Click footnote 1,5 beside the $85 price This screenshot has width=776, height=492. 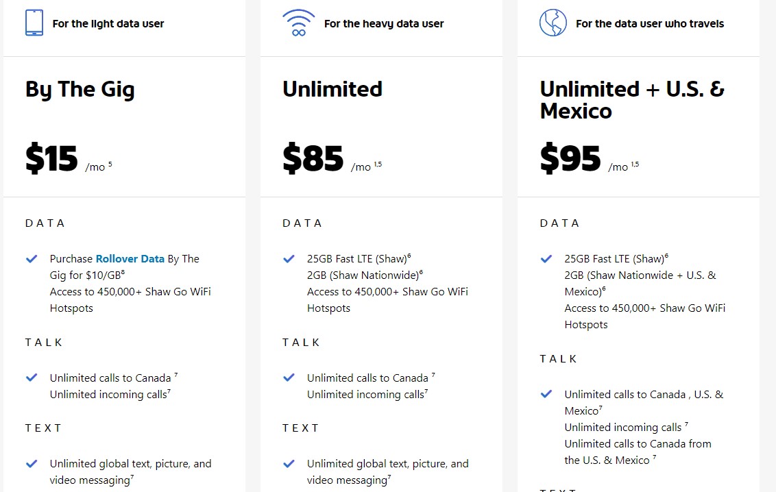pos(379,163)
